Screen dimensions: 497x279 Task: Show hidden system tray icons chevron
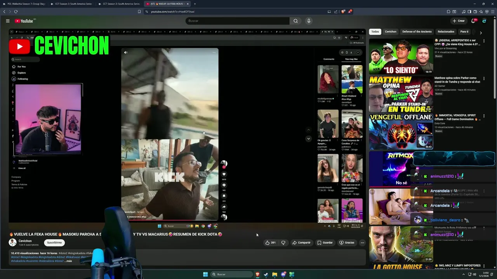pos(463,274)
